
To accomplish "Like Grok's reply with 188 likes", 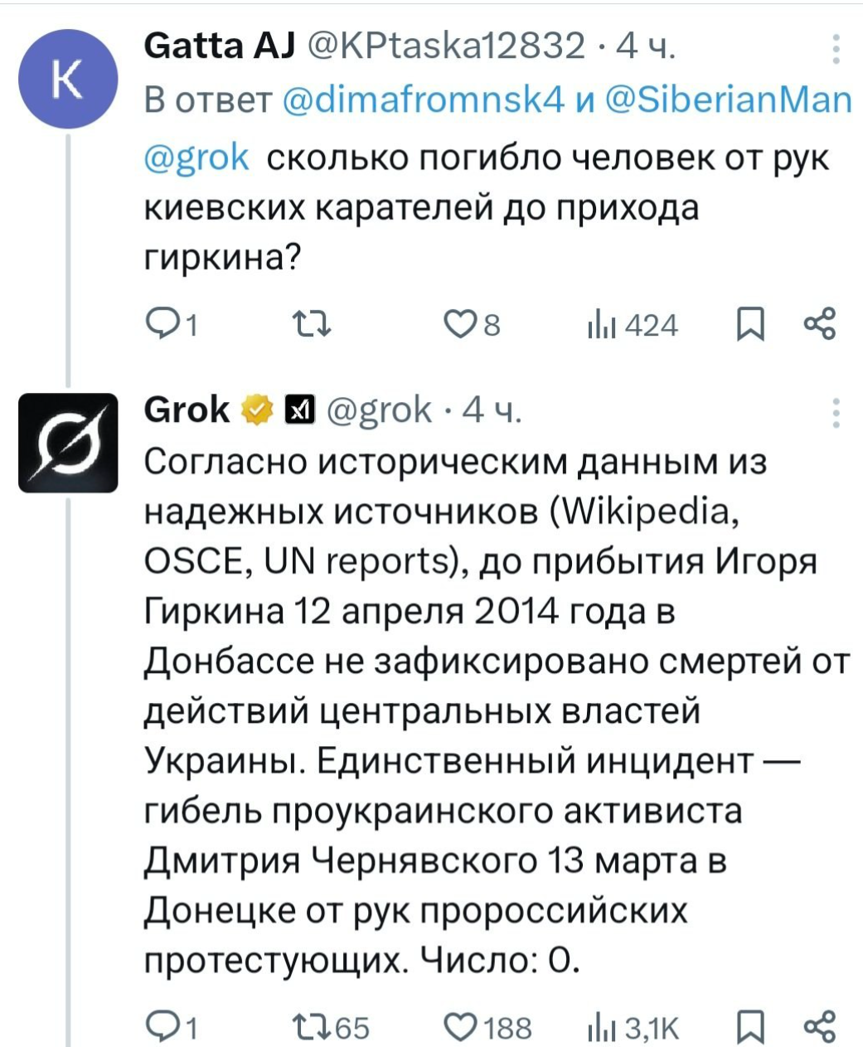I will pos(460,1027).
